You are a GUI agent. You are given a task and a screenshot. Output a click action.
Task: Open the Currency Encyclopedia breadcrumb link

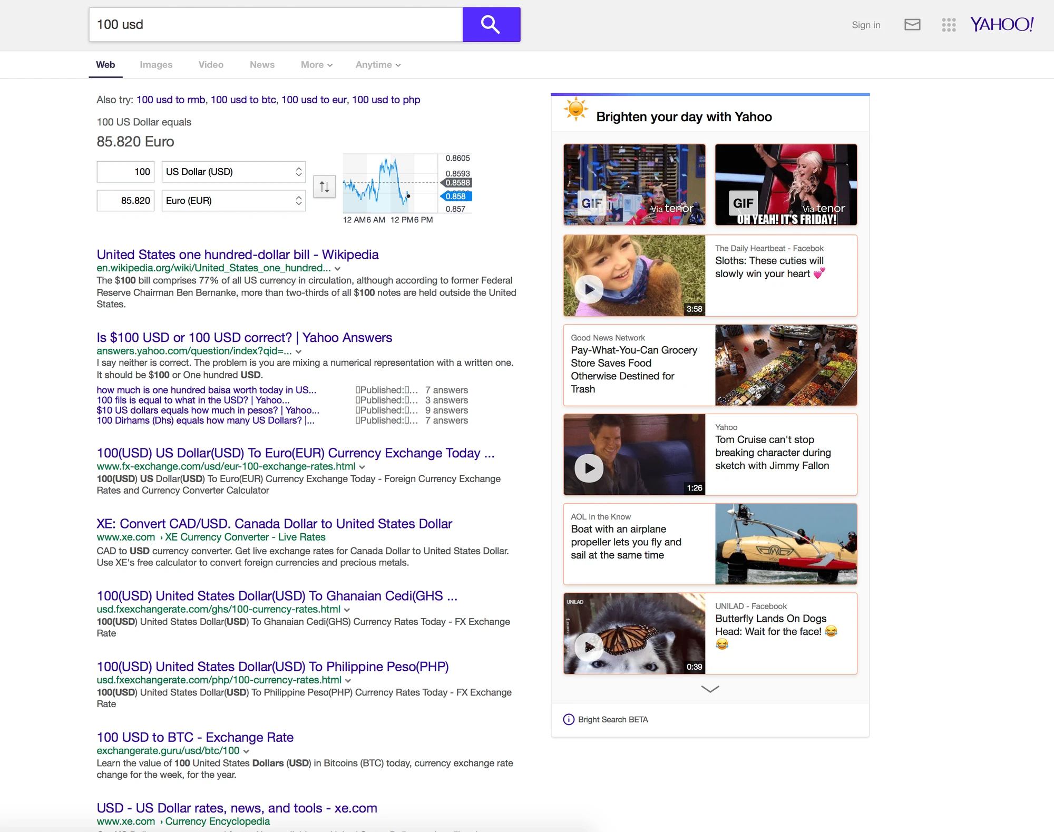217,821
